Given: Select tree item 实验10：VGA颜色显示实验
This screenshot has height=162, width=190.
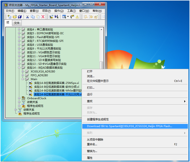Looking at the screenshot, I should tap(43, 52).
